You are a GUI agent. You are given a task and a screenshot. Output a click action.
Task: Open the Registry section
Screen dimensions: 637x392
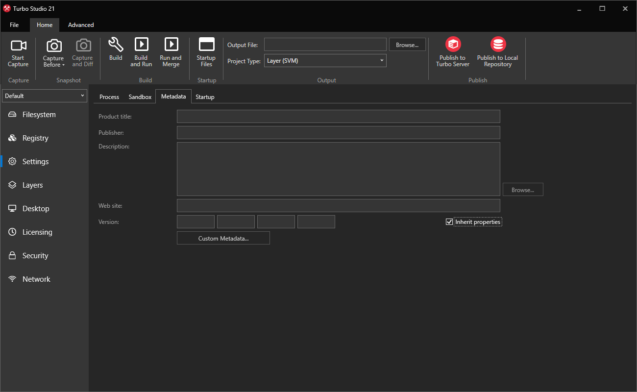click(35, 138)
